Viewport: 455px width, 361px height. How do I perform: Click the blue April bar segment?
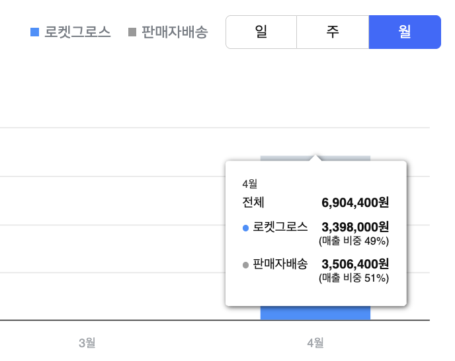pos(315,313)
